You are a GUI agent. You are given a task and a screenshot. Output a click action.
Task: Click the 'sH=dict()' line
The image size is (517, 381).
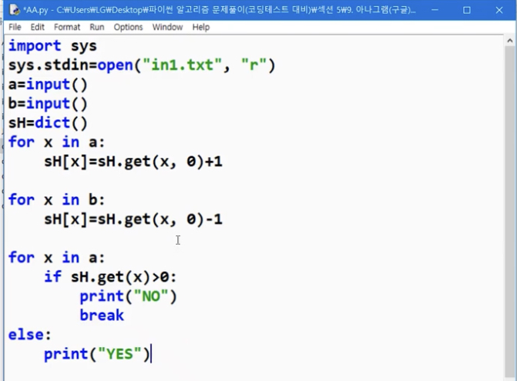pyautogui.click(x=48, y=123)
